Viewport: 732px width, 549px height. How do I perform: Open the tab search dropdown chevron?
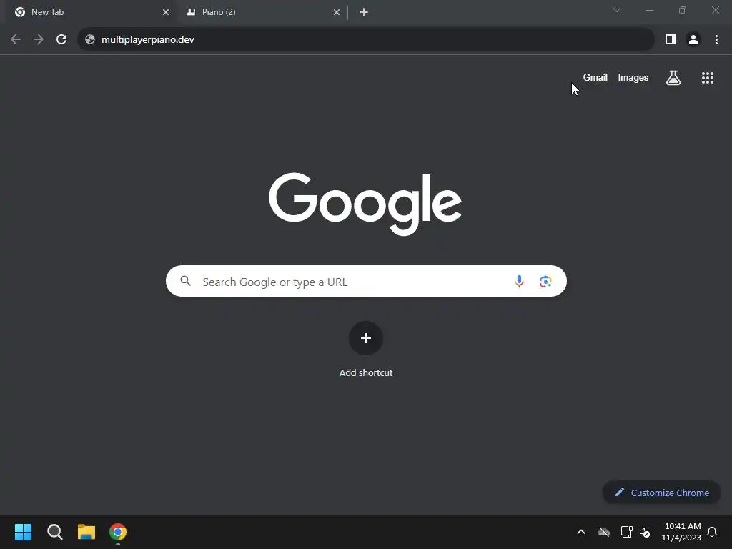point(617,10)
